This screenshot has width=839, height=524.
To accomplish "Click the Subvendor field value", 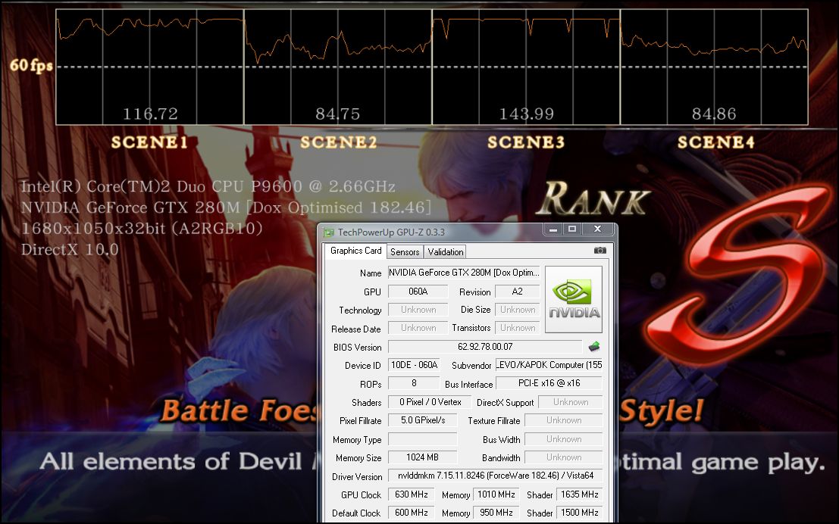I will (549, 365).
